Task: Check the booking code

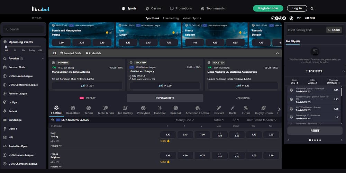Action: [x=334, y=30]
